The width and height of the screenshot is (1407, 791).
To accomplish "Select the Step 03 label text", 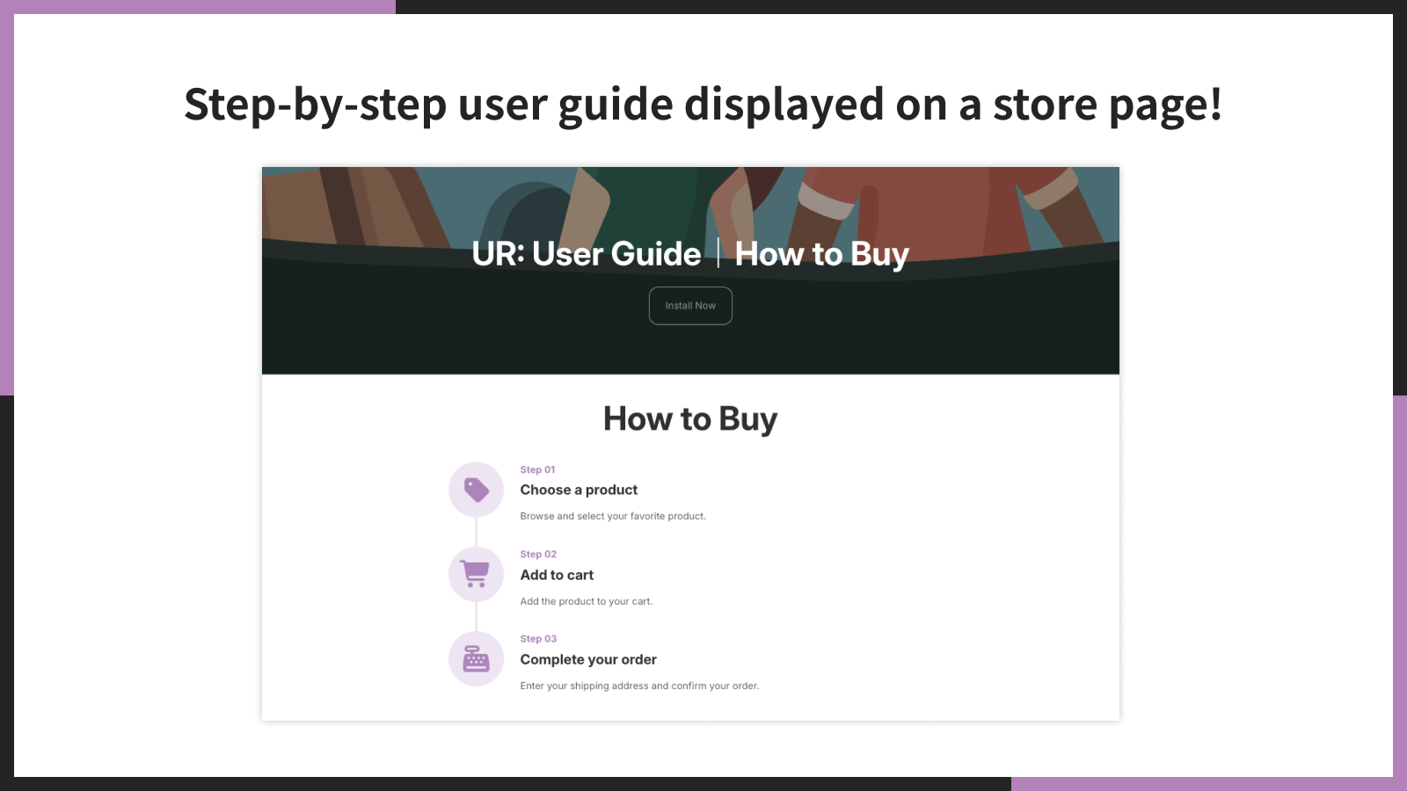I will 537,638.
